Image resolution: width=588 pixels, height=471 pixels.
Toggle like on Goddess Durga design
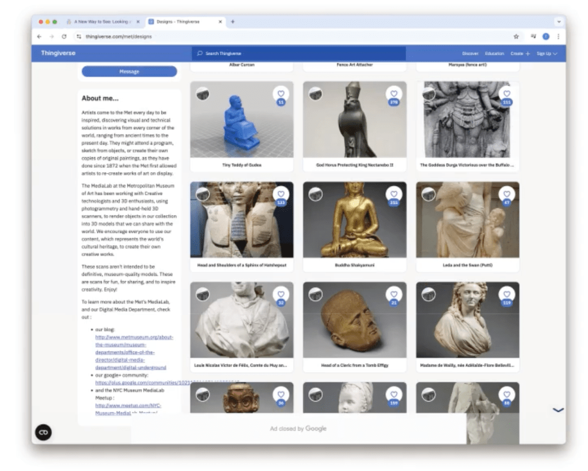click(506, 94)
